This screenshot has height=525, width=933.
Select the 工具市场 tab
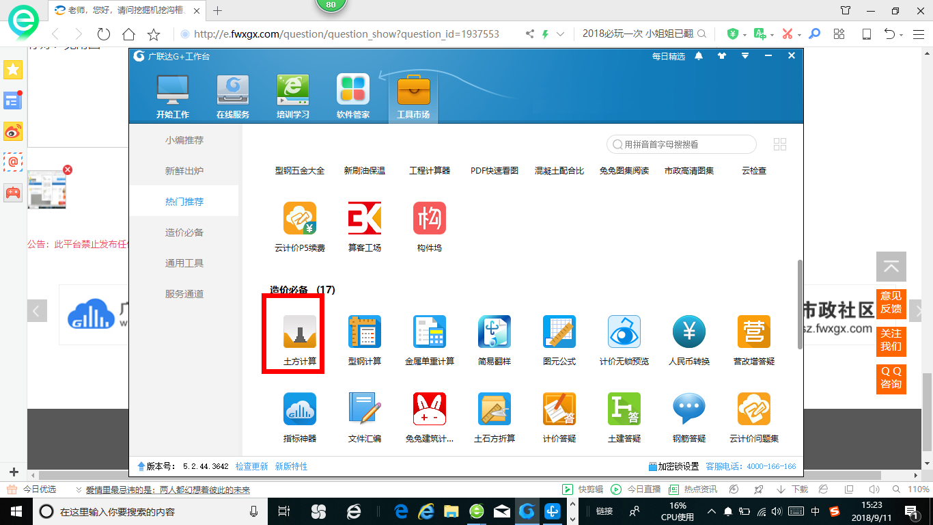(413, 96)
